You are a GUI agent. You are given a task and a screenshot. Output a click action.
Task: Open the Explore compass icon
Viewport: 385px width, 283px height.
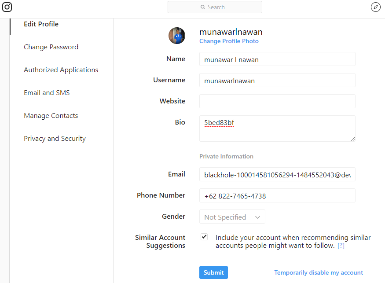(375, 7)
